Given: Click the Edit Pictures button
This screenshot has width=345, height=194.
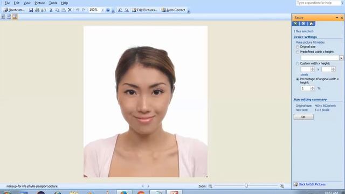Looking at the screenshot, I should pyautogui.click(x=144, y=10).
